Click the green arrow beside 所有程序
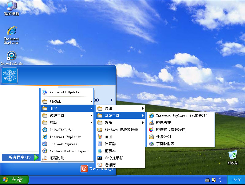245x185 pixels. point(36,157)
